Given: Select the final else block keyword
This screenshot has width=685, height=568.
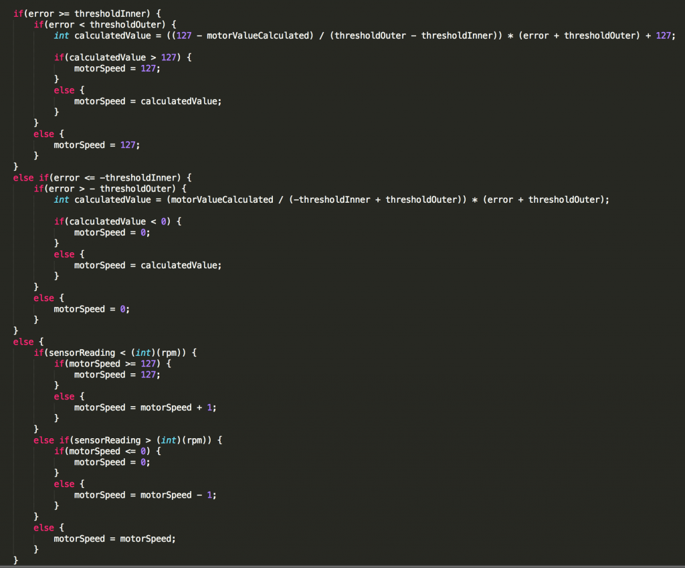Looking at the screenshot, I should click(x=43, y=527).
